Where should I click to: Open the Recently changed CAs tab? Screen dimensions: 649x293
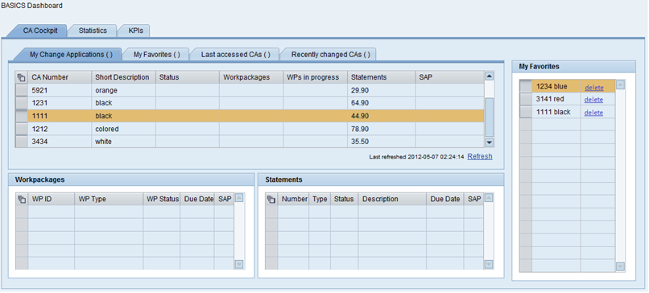coord(330,55)
